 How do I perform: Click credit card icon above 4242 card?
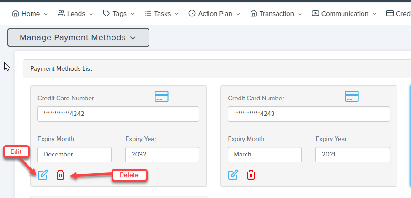point(161,96)
